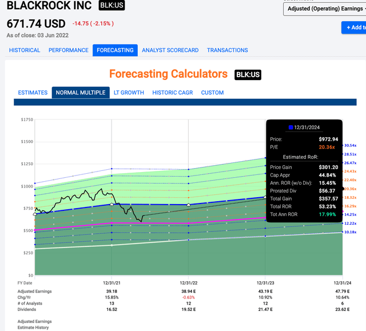Select the FORECASTING tab

pos(115,50)
